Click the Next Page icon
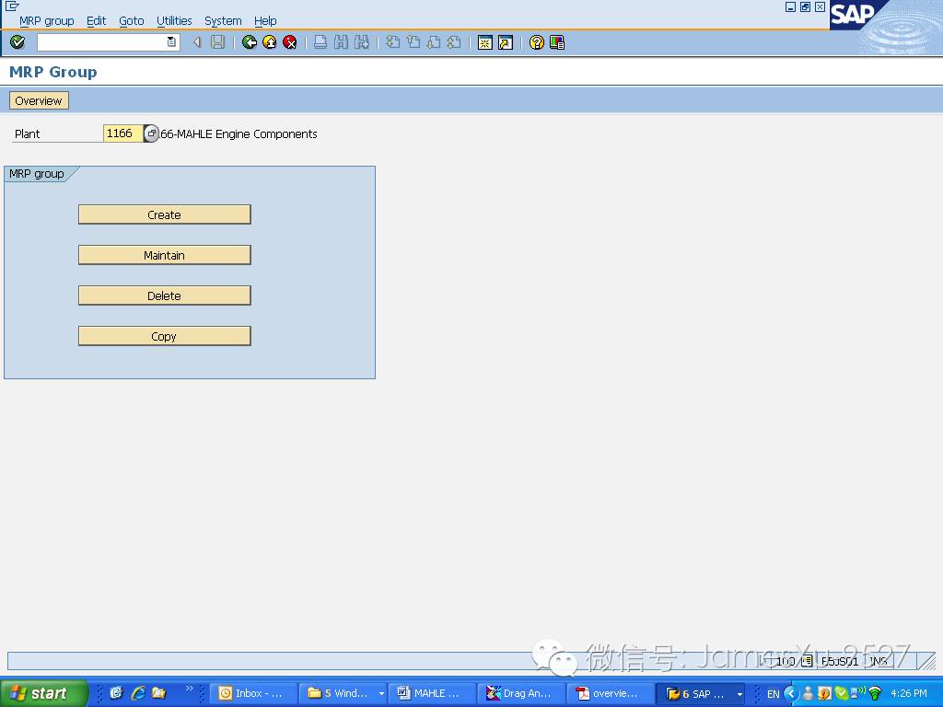This screenshot has height=707, width=943. [x=434, y=42]
